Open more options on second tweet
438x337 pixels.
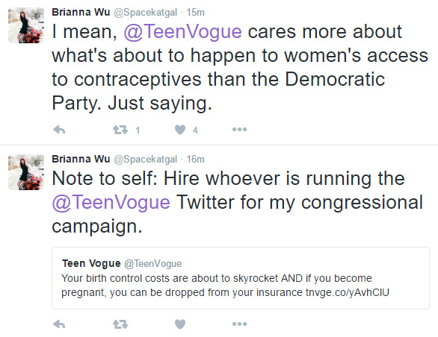239,324
